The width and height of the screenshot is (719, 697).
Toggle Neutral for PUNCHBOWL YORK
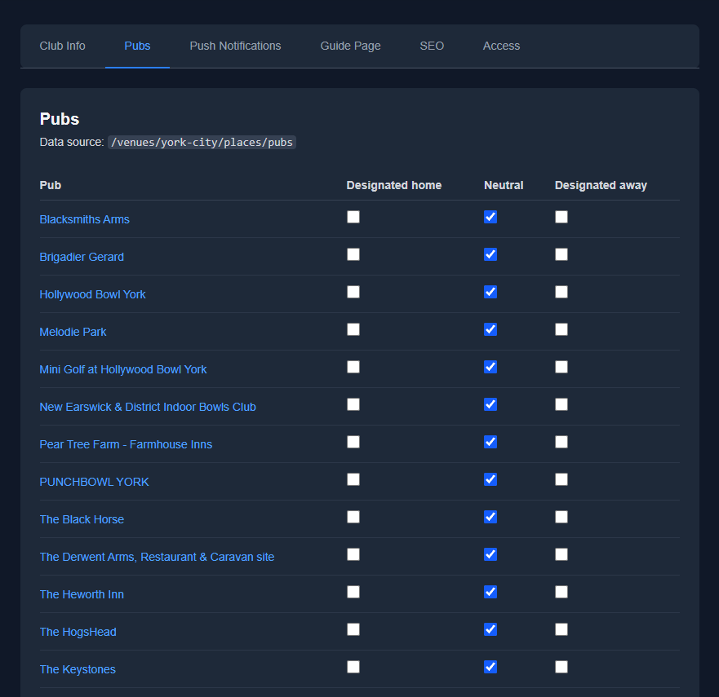click(490, 480)
